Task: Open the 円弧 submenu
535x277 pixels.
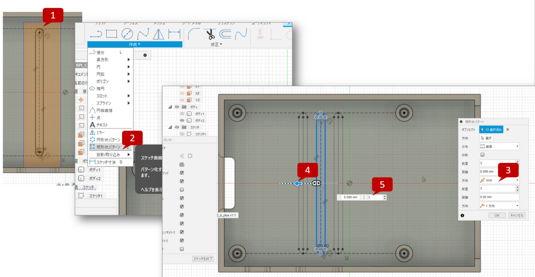Action: pyautogui.click(x=110, y=74)
